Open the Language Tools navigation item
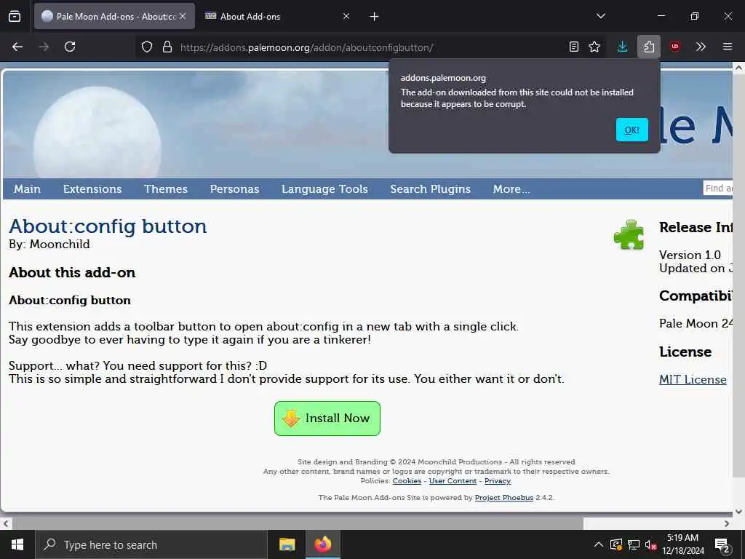 (324, 189)
